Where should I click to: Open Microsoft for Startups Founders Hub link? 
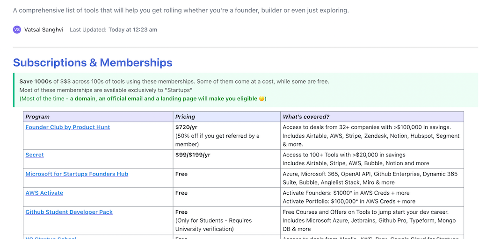(77, 174)
